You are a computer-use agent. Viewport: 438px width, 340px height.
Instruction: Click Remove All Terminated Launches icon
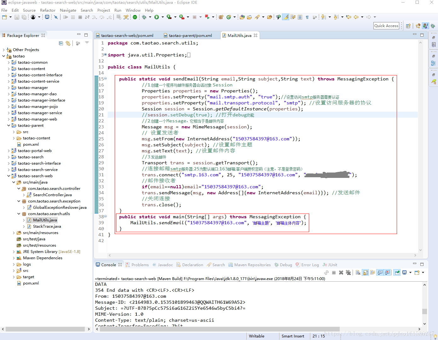click(x=349, y=273)
